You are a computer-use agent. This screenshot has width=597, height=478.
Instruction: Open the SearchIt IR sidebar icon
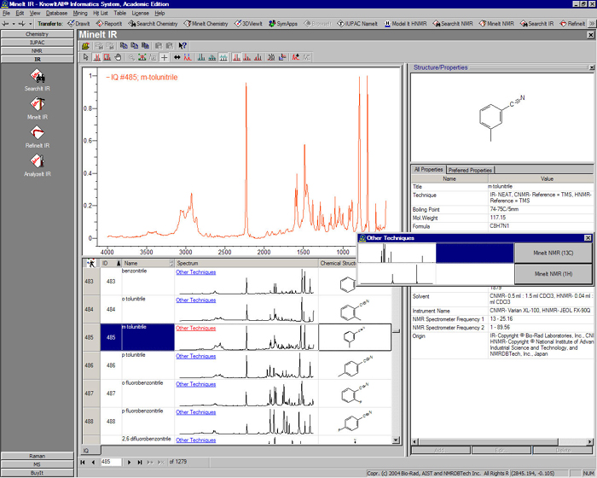click(x=38, y=76)
